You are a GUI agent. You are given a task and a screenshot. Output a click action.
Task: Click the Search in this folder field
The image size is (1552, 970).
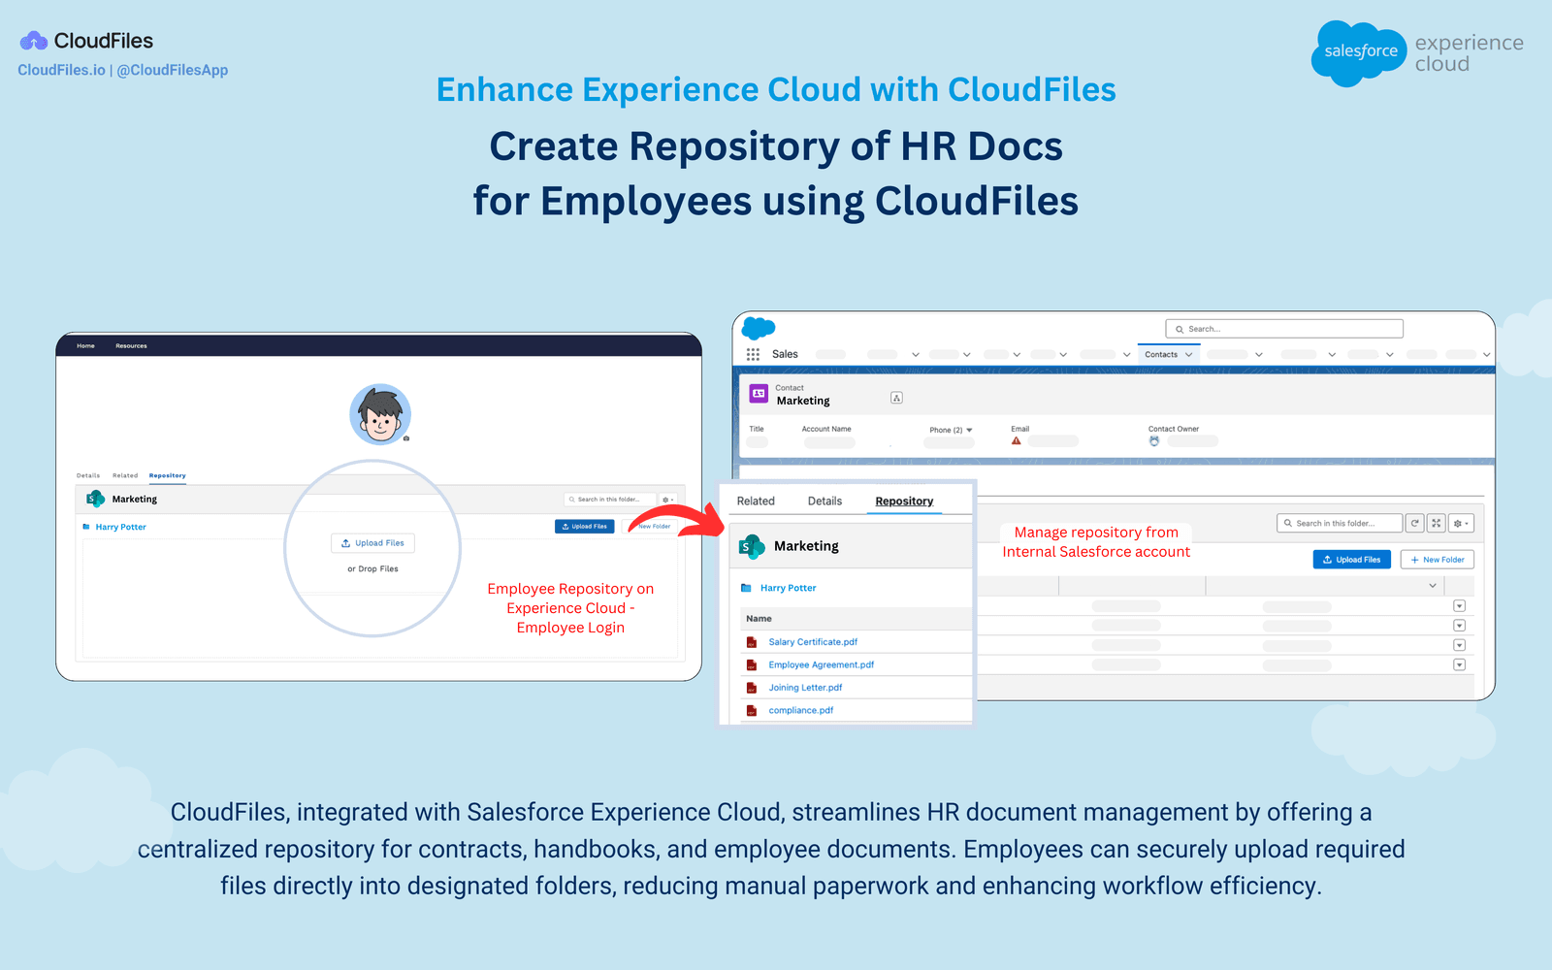(x=1339, y=523)
